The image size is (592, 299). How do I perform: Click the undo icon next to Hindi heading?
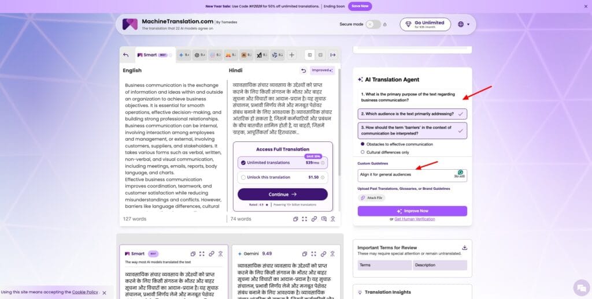[x=303, y=70]
